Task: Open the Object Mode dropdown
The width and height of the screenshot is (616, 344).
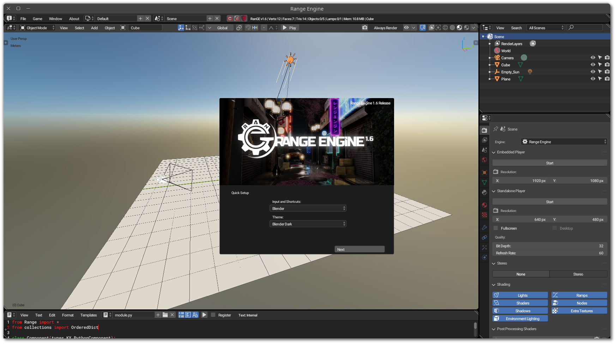Action: pyautogui.click(x=37, y=28)
